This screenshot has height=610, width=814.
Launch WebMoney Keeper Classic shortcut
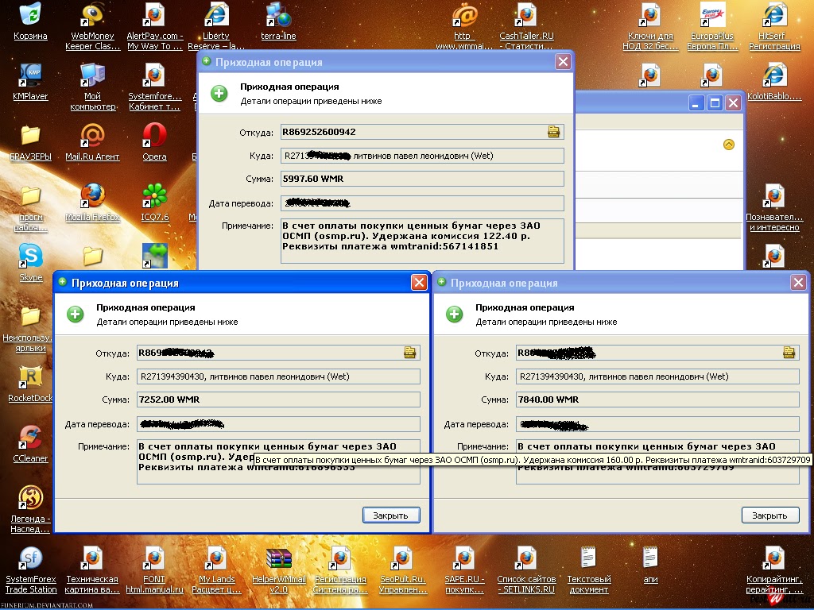tap(92, 26)
